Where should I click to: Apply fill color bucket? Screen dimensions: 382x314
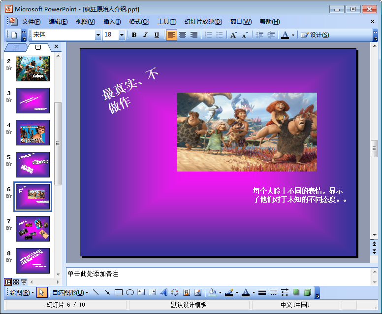click(x=213, y=292)
